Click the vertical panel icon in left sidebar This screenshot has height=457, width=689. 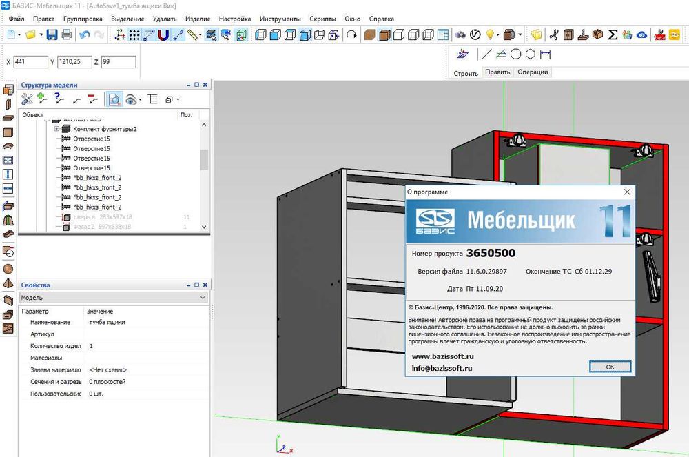[8, 104]
